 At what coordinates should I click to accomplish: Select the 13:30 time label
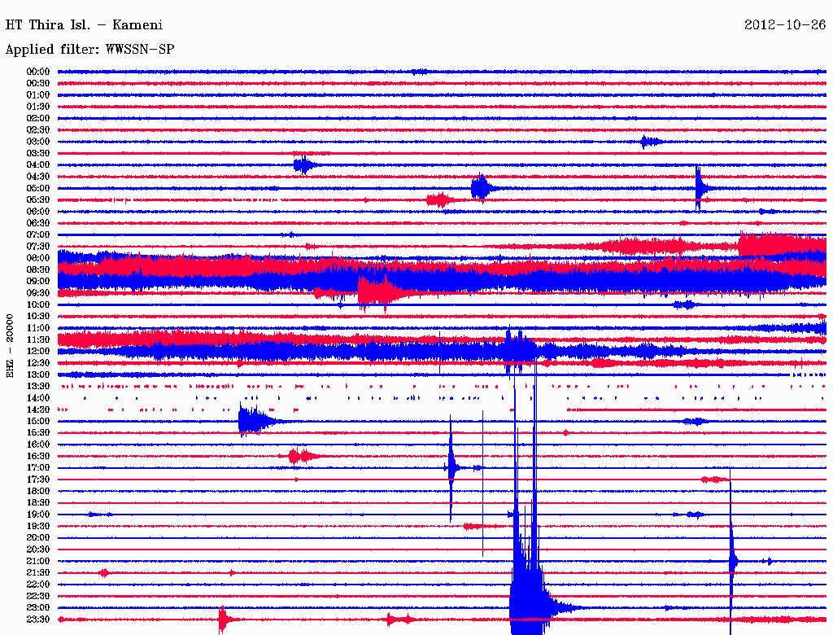coord(38,387)
